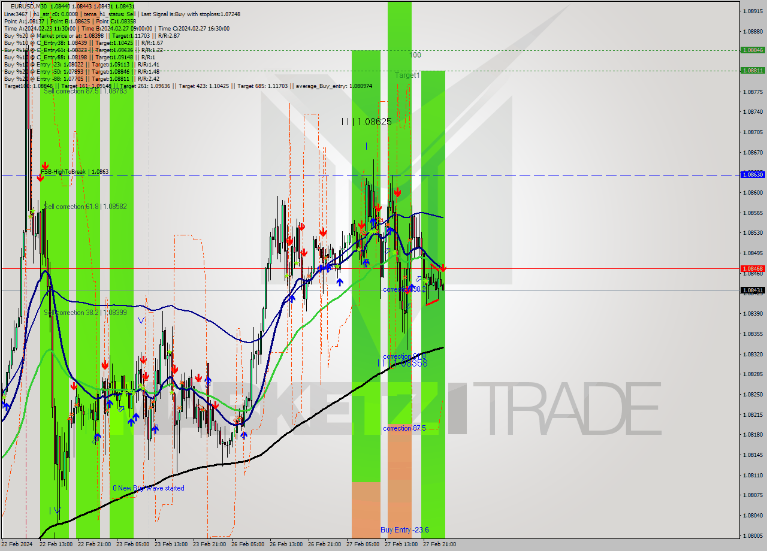Image resolution: width=767 pixels, height=551 pixels.
Task: Click the '22 Feb 2024' time label
Action: (x=17, y=544)
